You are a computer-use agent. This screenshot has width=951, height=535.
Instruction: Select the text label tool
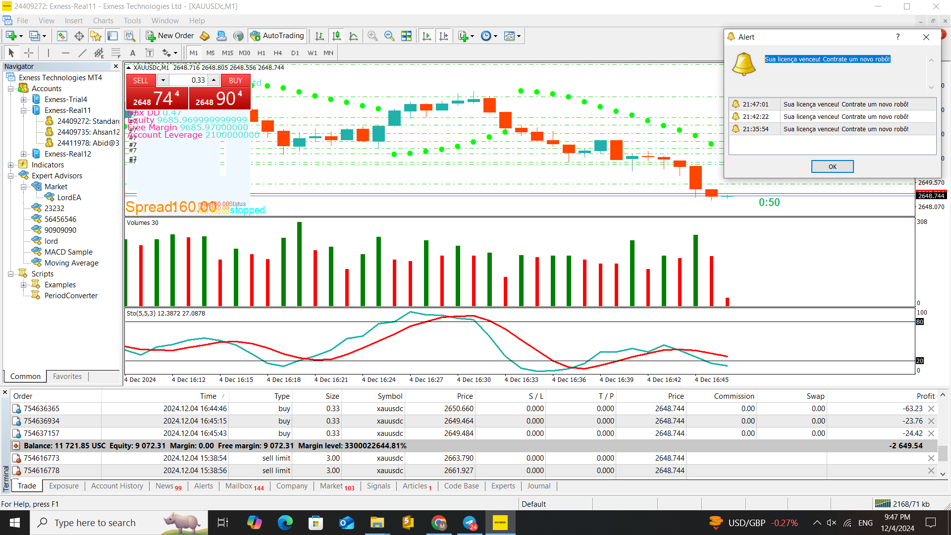tap(150, 53)
